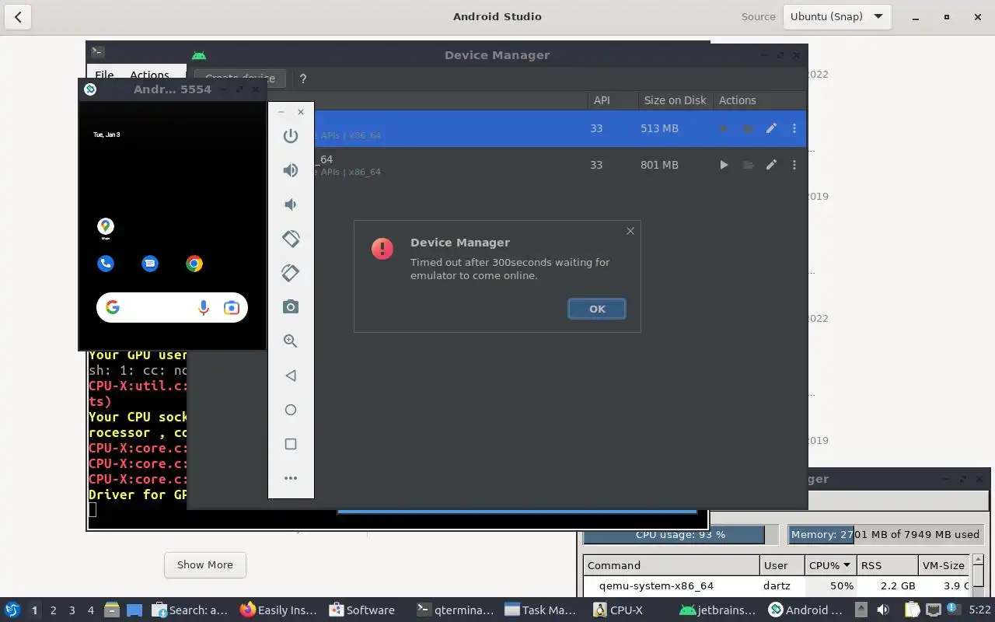Click the VM-Size column header in Task Manager

pyautogui.click(x=943, y=565)
